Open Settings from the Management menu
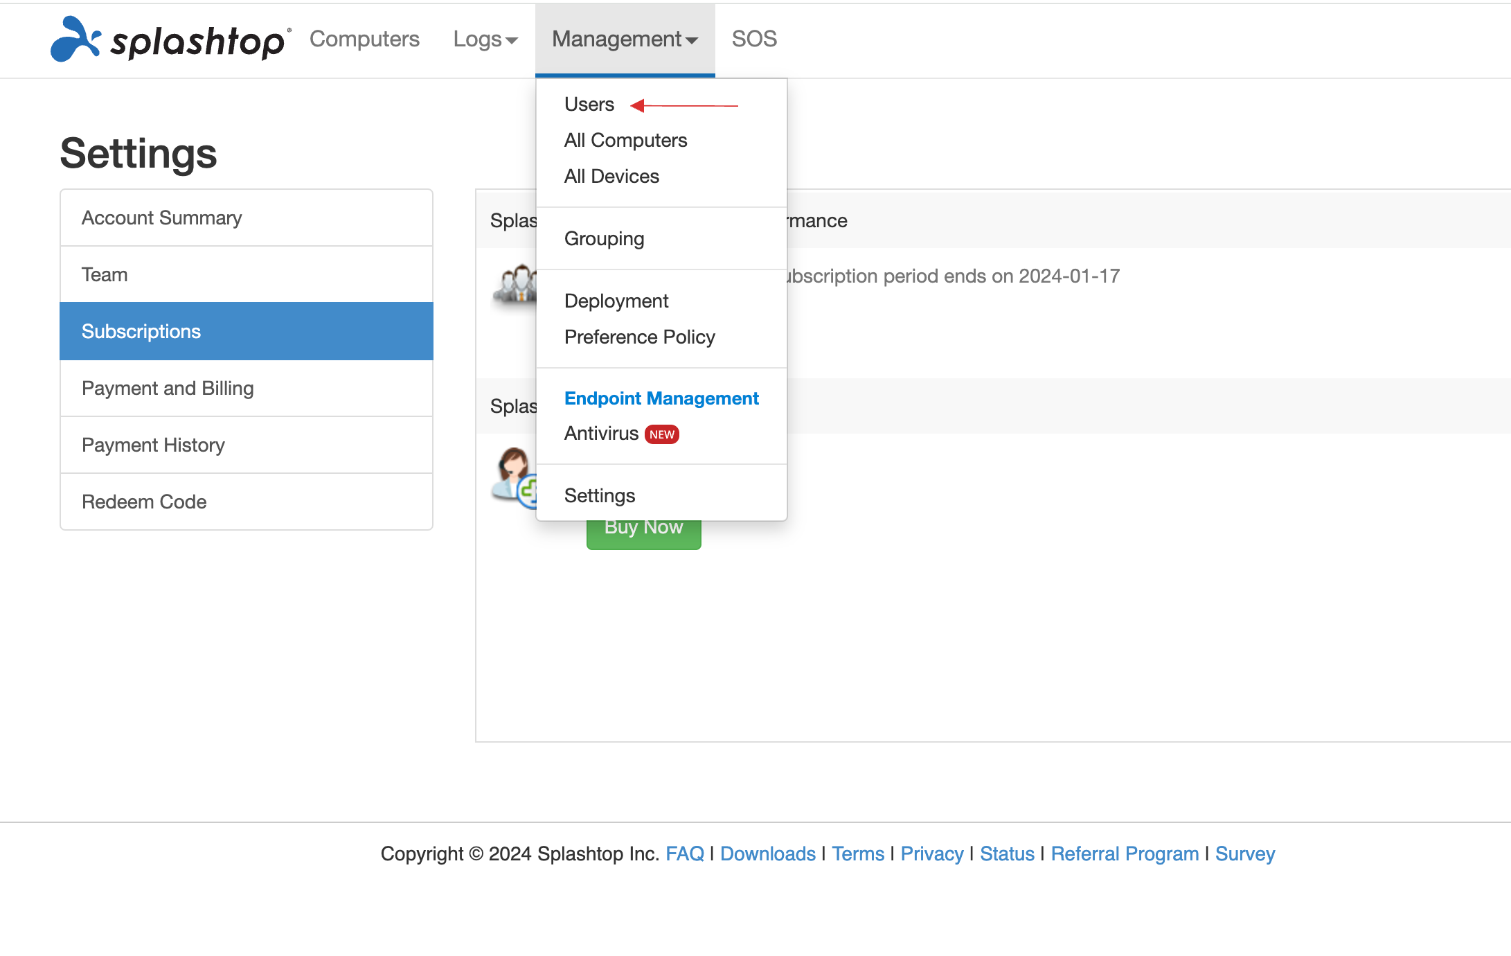1511x956 pixels. click(600, 495)
